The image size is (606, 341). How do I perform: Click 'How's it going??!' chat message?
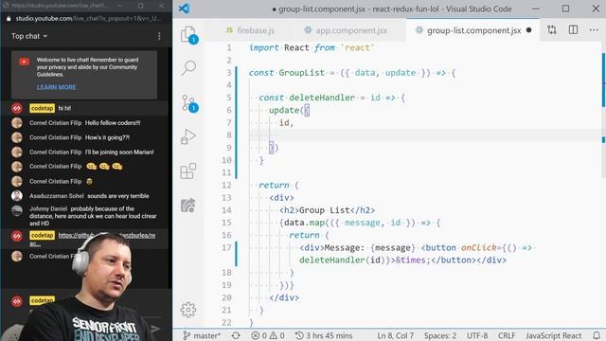107,137
